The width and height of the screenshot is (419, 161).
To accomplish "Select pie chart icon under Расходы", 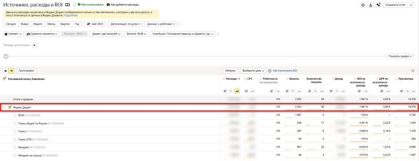I will (x=225, y=91).
